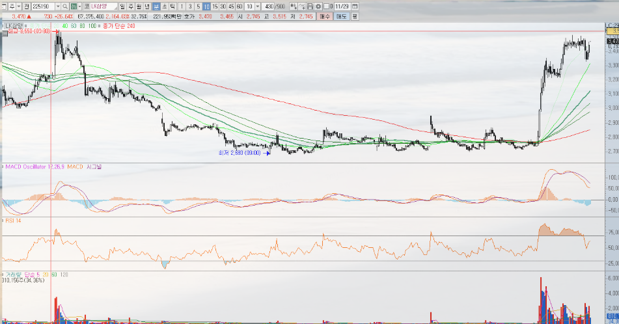The height and width of the screenshot is (324, 619).
Task: Select the 년 (yearly) period
Action: pyautogui.click(x=147, y=7)
